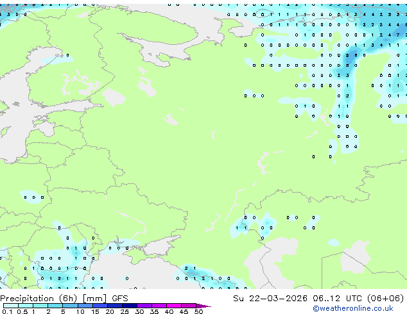This screenshot has width=407, height=314.
Task: Click the "50" legend scale label
Action: [x=198, y=311]
